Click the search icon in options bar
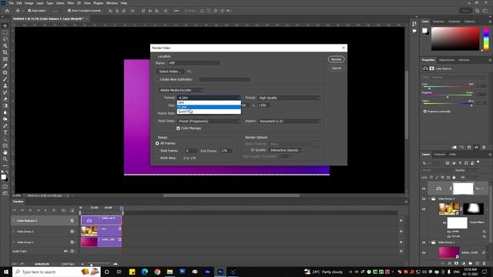 [477, 11]
